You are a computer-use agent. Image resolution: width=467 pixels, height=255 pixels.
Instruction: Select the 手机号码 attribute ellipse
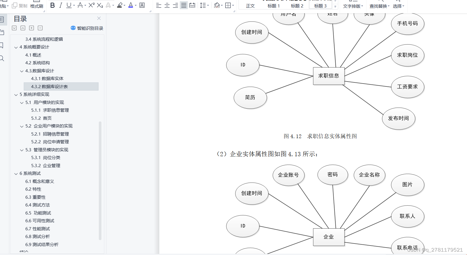click(407, 24)
